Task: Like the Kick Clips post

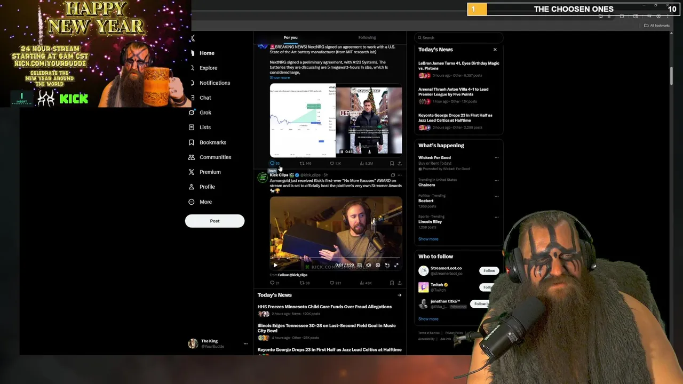Action: click(335, 283)
